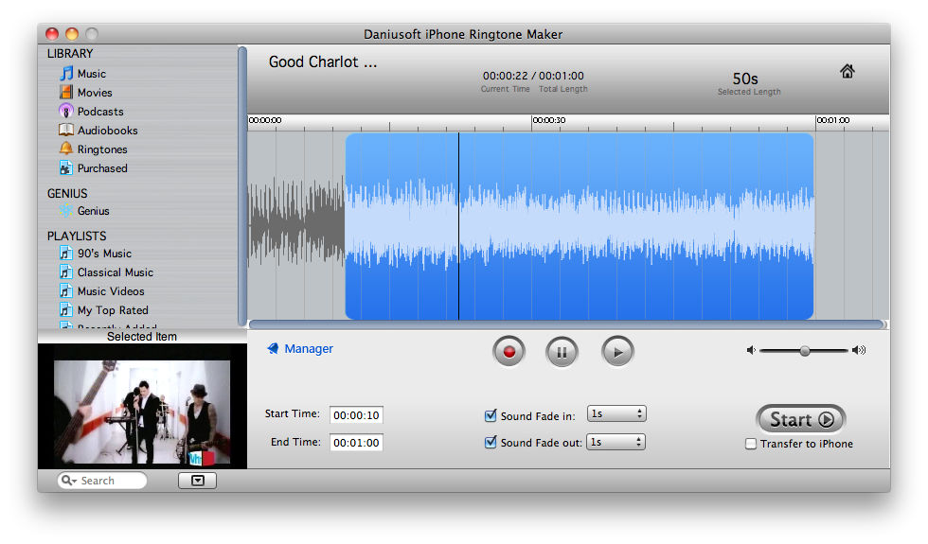
Task: Select the Purchased bag icon
Action: tap(66, 168)
